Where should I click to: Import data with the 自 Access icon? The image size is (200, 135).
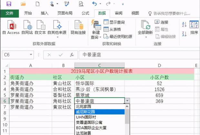[11, 28]
